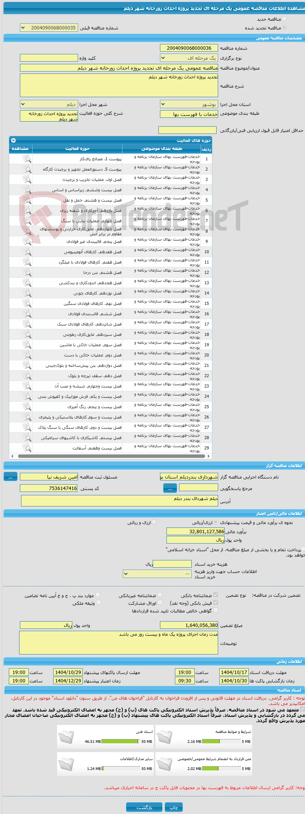View row 16 قالب‌بندی فولادی

[27, 314]
